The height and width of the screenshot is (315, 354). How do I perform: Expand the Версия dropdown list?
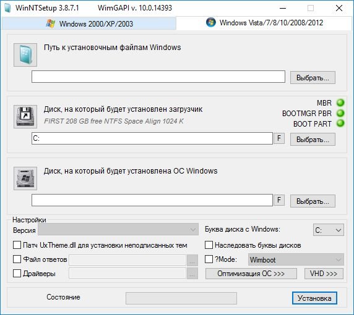pyautogui.click(x=118, y=230)
